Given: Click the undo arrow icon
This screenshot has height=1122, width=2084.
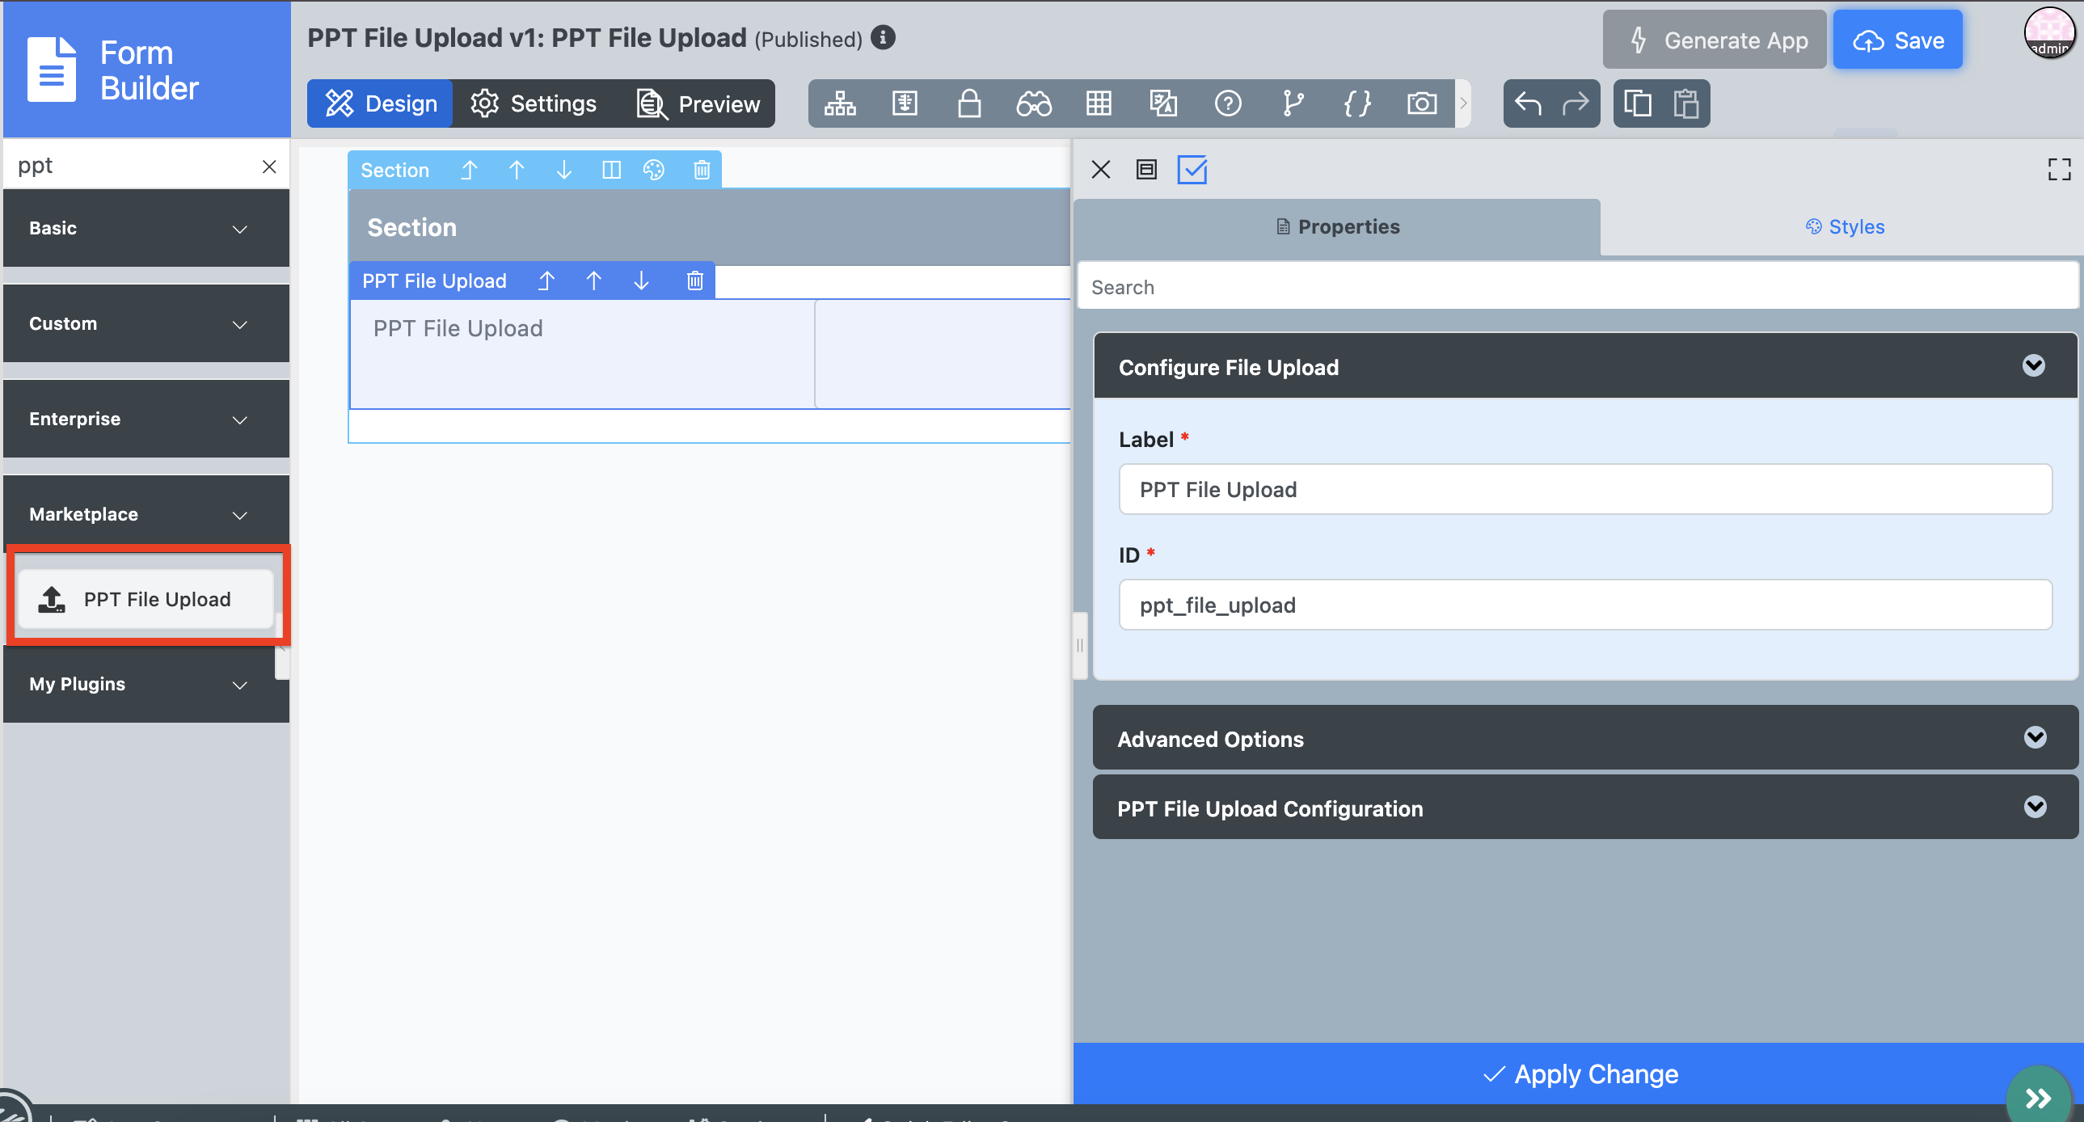Looking at the screenshot, I should click(x=1527, y=103).
